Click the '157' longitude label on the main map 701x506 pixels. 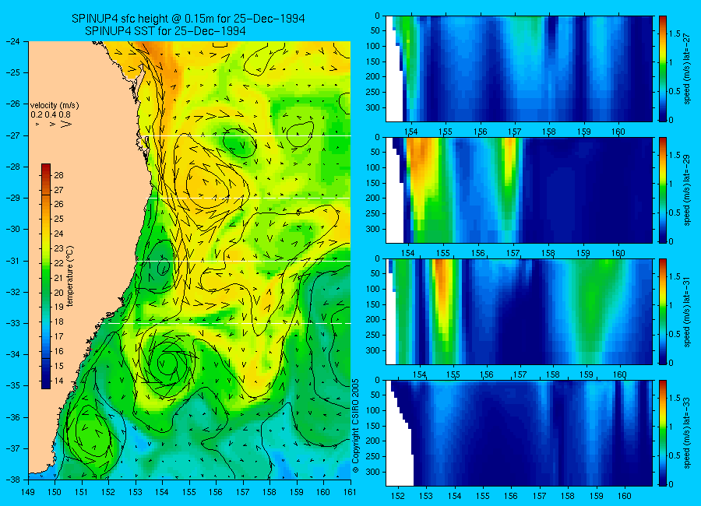pos(243,492)
